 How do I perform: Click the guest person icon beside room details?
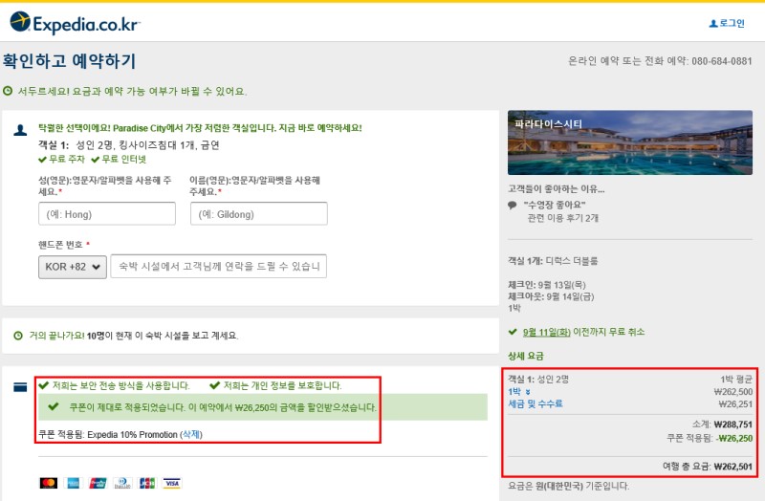(x=20, y=130)
